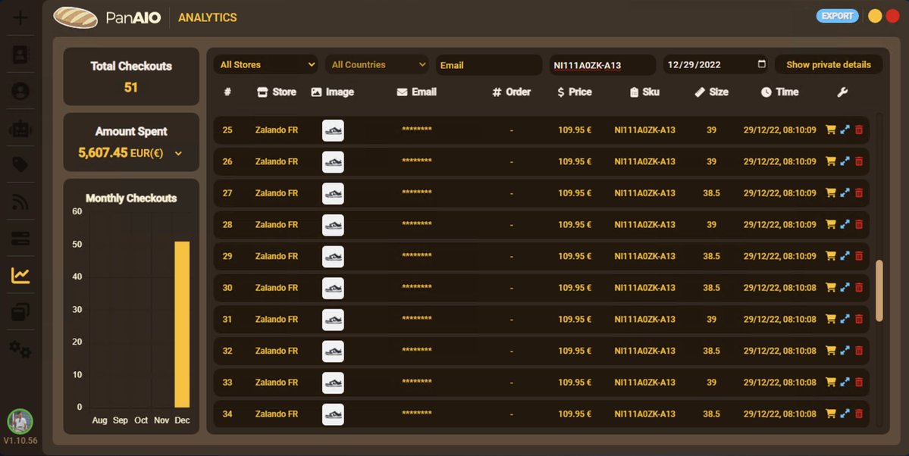Click the wrench icon column header

click(x=842, y=92)
